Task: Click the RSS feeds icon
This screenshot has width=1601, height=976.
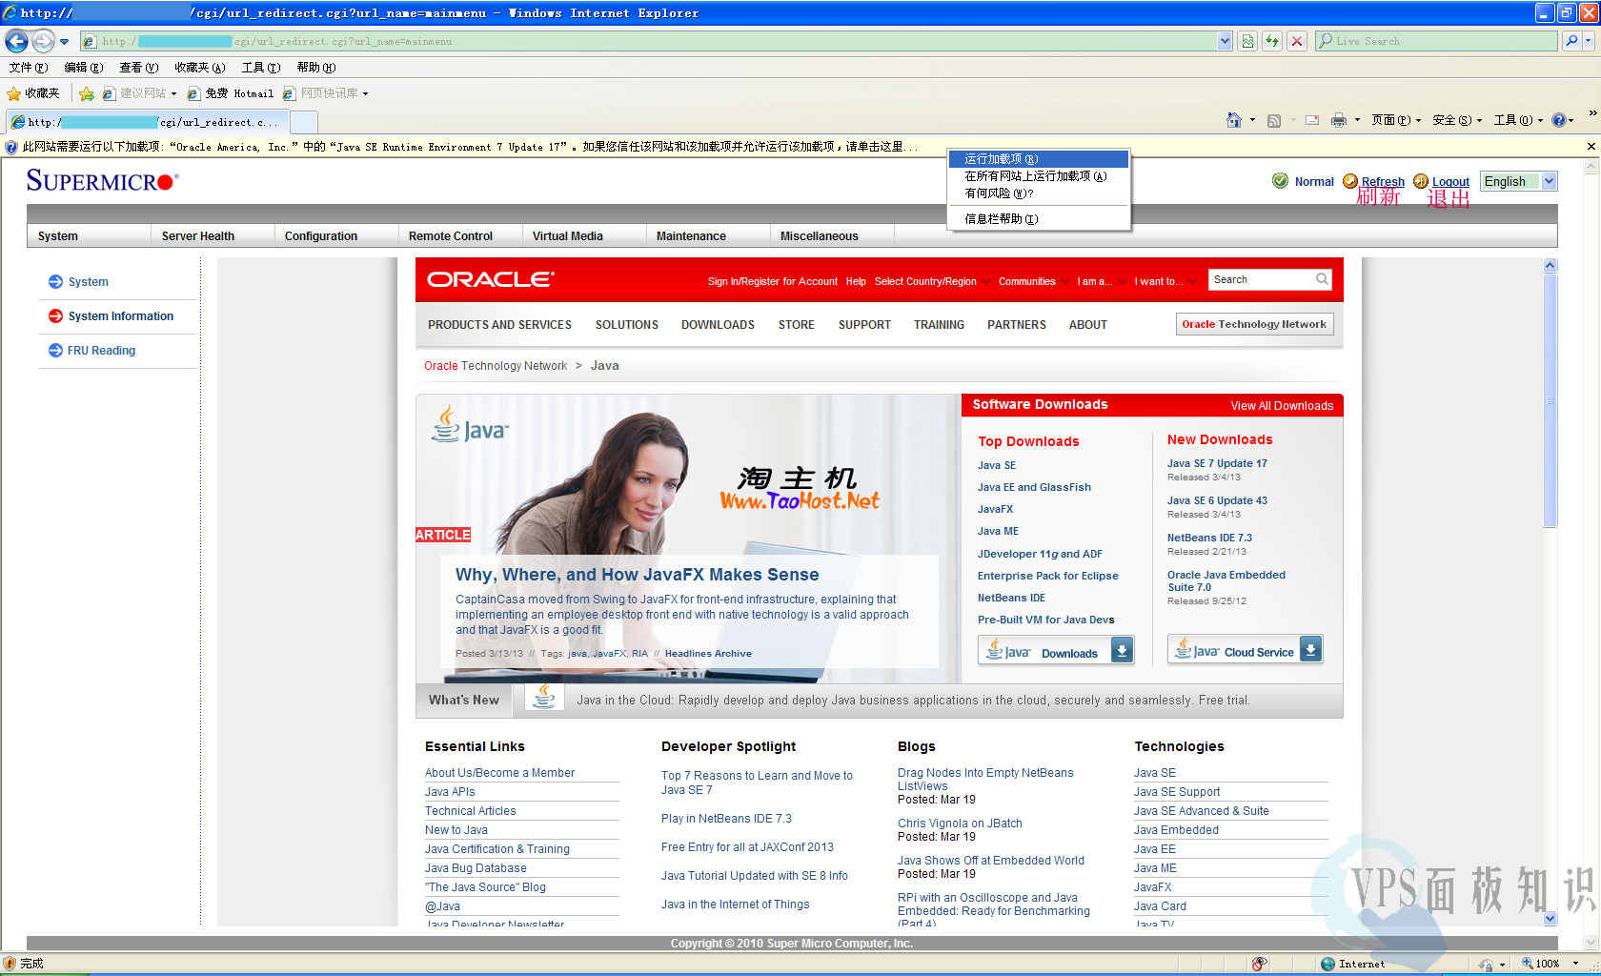Action: [1274, 120]
